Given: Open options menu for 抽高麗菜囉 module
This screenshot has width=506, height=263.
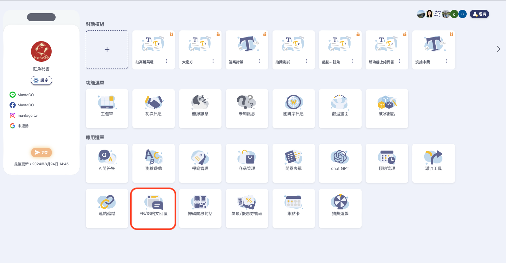Looking at the screenshot, I should click(167, 61).
